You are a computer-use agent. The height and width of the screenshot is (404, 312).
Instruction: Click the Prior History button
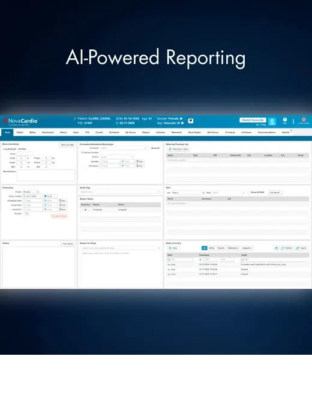point(68,244)
